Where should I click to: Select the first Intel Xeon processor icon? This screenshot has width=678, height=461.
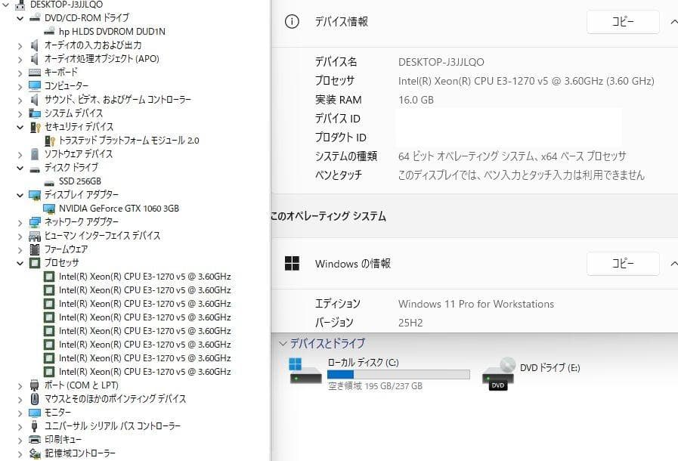(x=48, y=276)
